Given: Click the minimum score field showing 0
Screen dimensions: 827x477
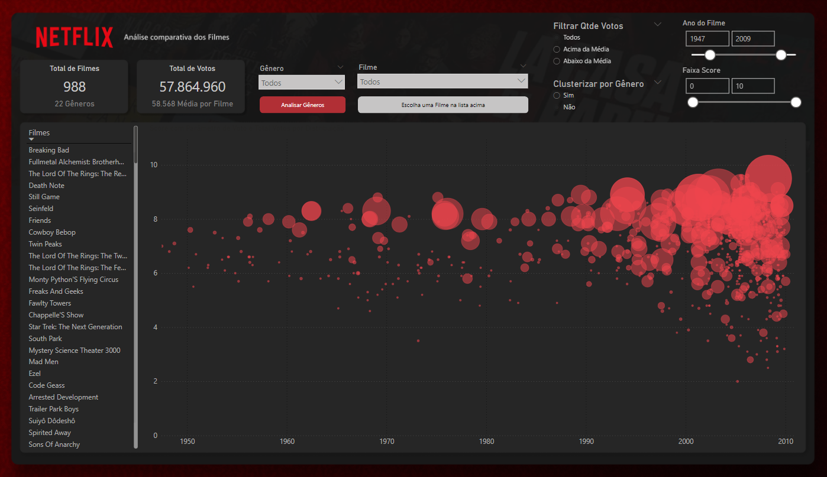Looking at the screenshot, I should [x=708, y=86].
